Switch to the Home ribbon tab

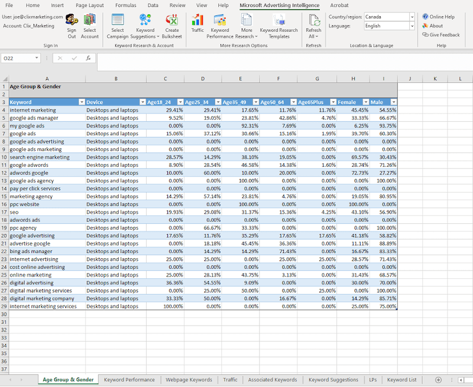(x=33, y=5)
